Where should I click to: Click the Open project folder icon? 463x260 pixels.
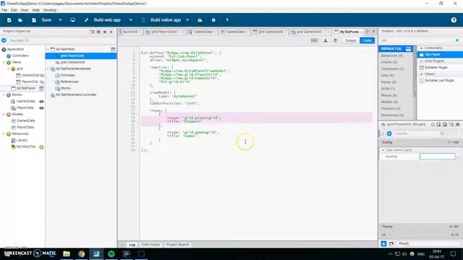point(20,20)
